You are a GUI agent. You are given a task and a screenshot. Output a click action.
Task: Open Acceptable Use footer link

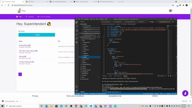[115, 96]
